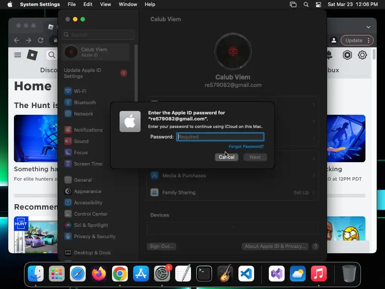Open Media & Purchases row
The width and height of the screenshot is (385, 289).
tap(232, 175)
